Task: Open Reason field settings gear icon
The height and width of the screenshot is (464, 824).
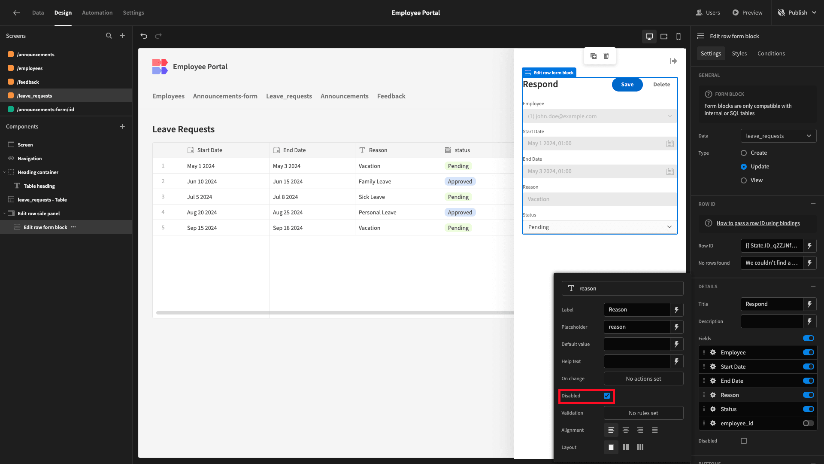Action: pos(713,395)
